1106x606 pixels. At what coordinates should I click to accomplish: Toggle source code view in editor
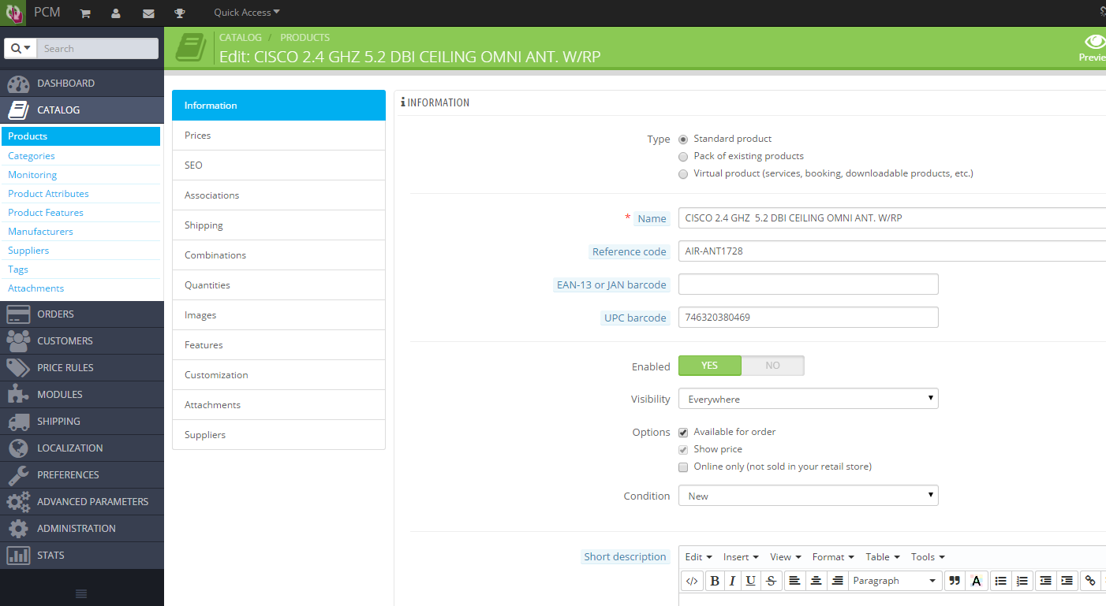pyautogui.click(x=692, y=581)
